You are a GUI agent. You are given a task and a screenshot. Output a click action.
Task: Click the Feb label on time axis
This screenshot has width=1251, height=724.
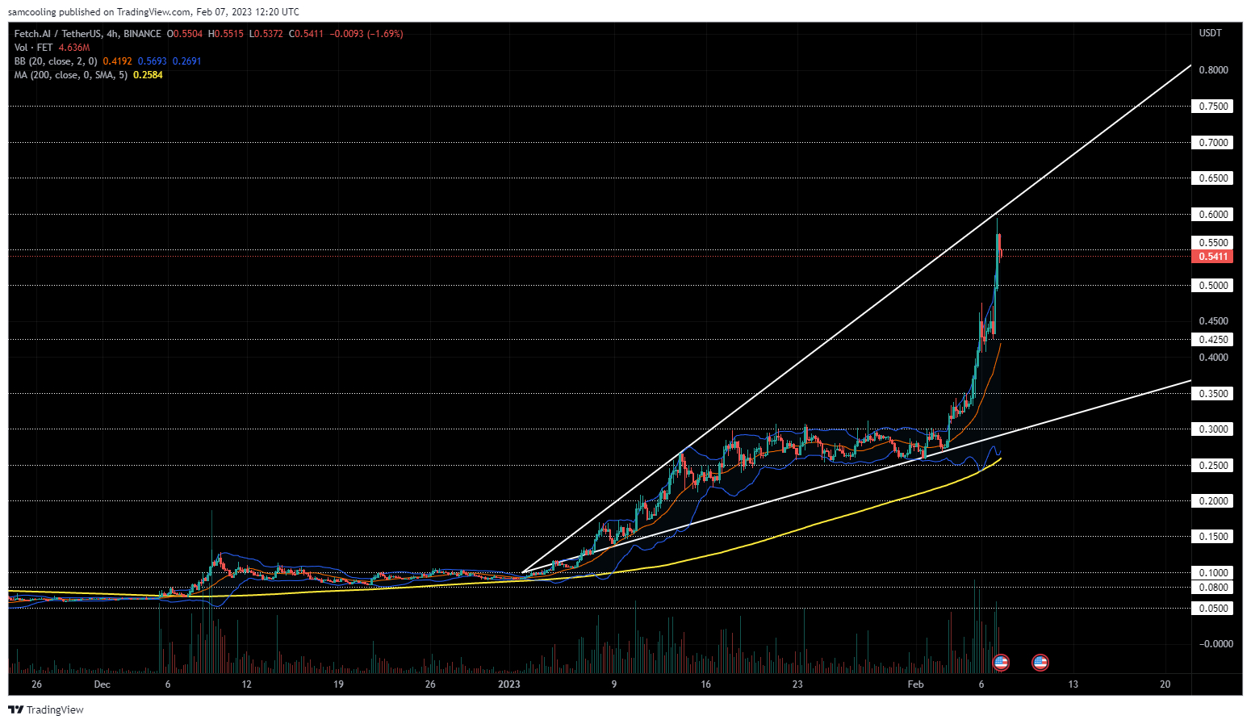pos(915,684)
